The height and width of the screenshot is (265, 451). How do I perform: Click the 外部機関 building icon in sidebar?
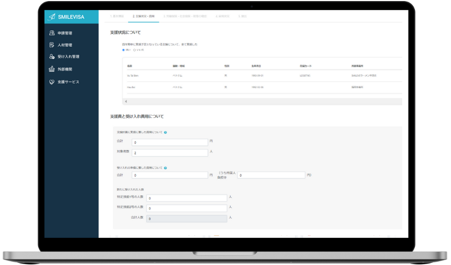52,69
